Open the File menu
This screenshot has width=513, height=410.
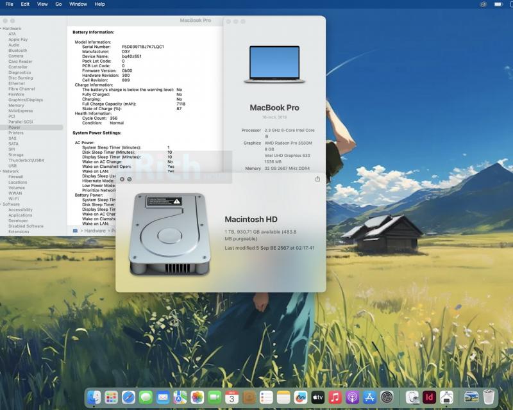pyautogui.click(x=9, y=4)
